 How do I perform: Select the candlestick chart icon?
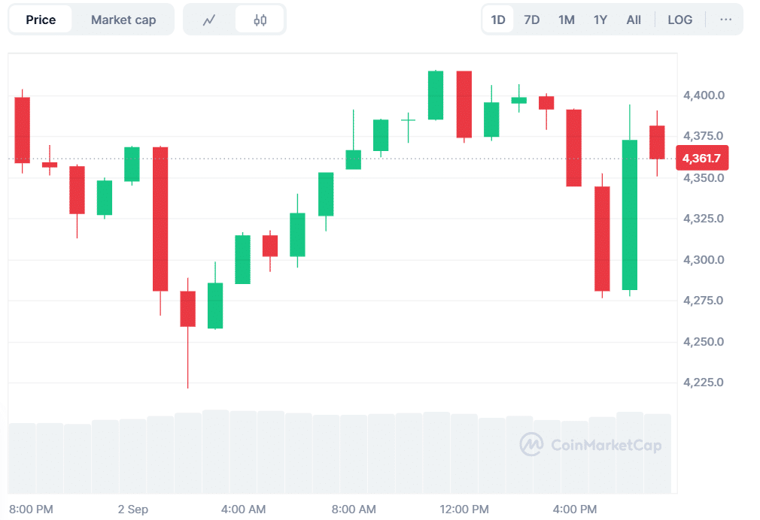click(260, 20)
